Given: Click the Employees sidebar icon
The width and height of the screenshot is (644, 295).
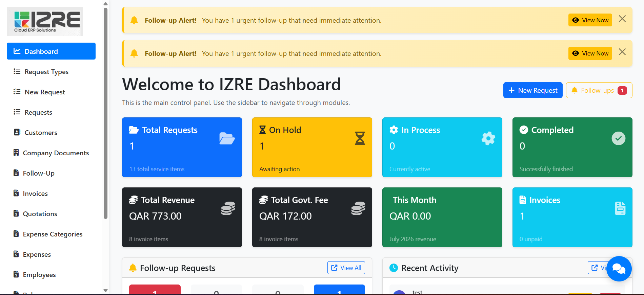Looking at the screenshot, I should (x=16, y=274).
